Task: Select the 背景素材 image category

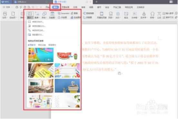Action: coord(52,45)
